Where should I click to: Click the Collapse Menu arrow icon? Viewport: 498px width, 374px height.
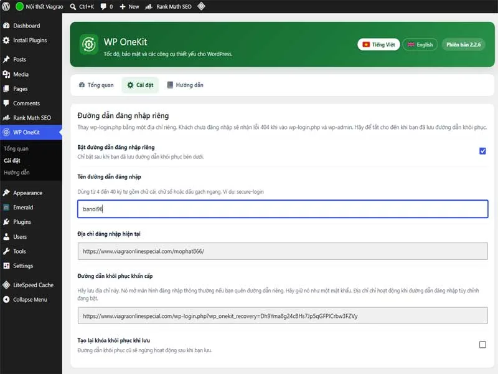coord(6,299)
